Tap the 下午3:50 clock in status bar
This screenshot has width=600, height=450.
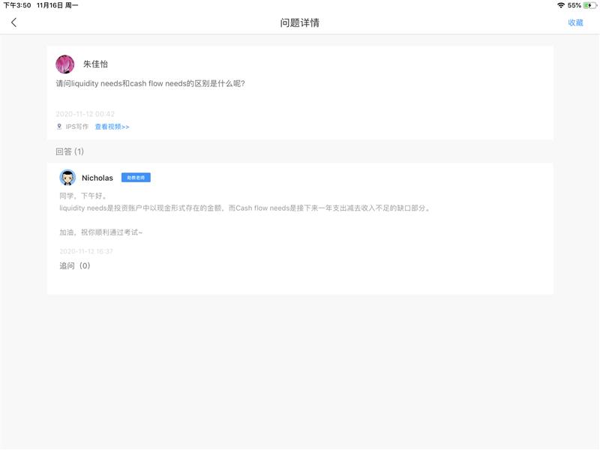coord(16,5)
